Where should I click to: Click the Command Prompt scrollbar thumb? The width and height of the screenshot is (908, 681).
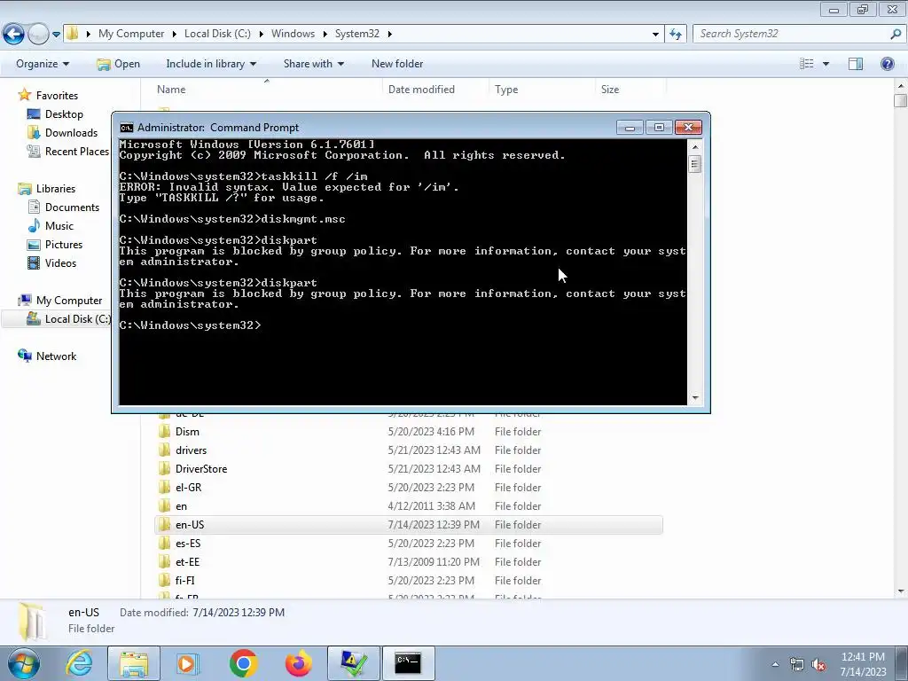coord(695,164)
